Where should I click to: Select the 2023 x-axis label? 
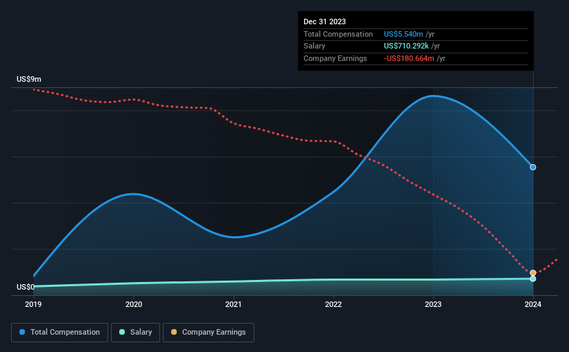[x=433, y=304]
